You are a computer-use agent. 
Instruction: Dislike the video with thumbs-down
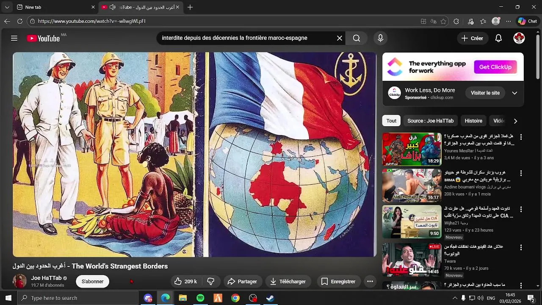[210, 281]
